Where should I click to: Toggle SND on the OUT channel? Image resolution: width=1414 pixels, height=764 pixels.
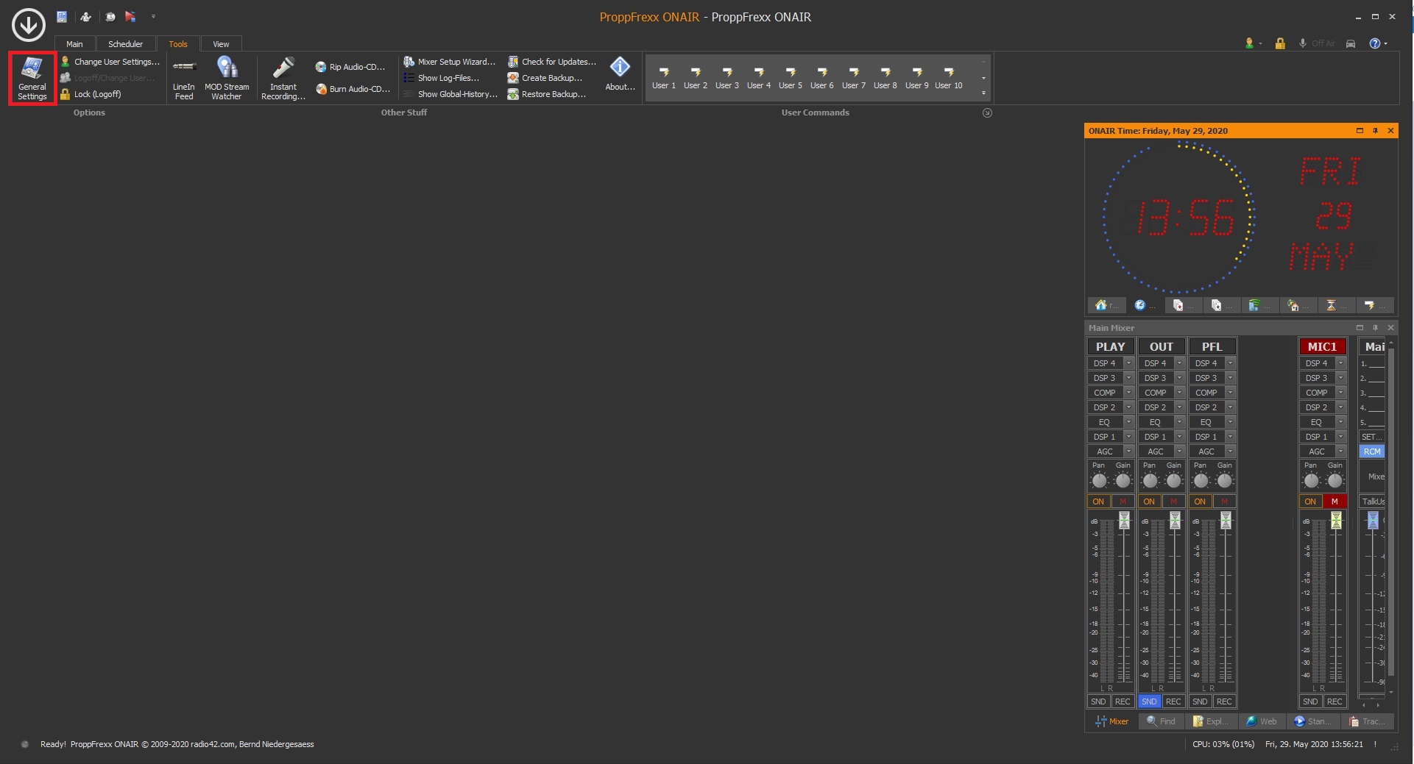(1149, 701)
